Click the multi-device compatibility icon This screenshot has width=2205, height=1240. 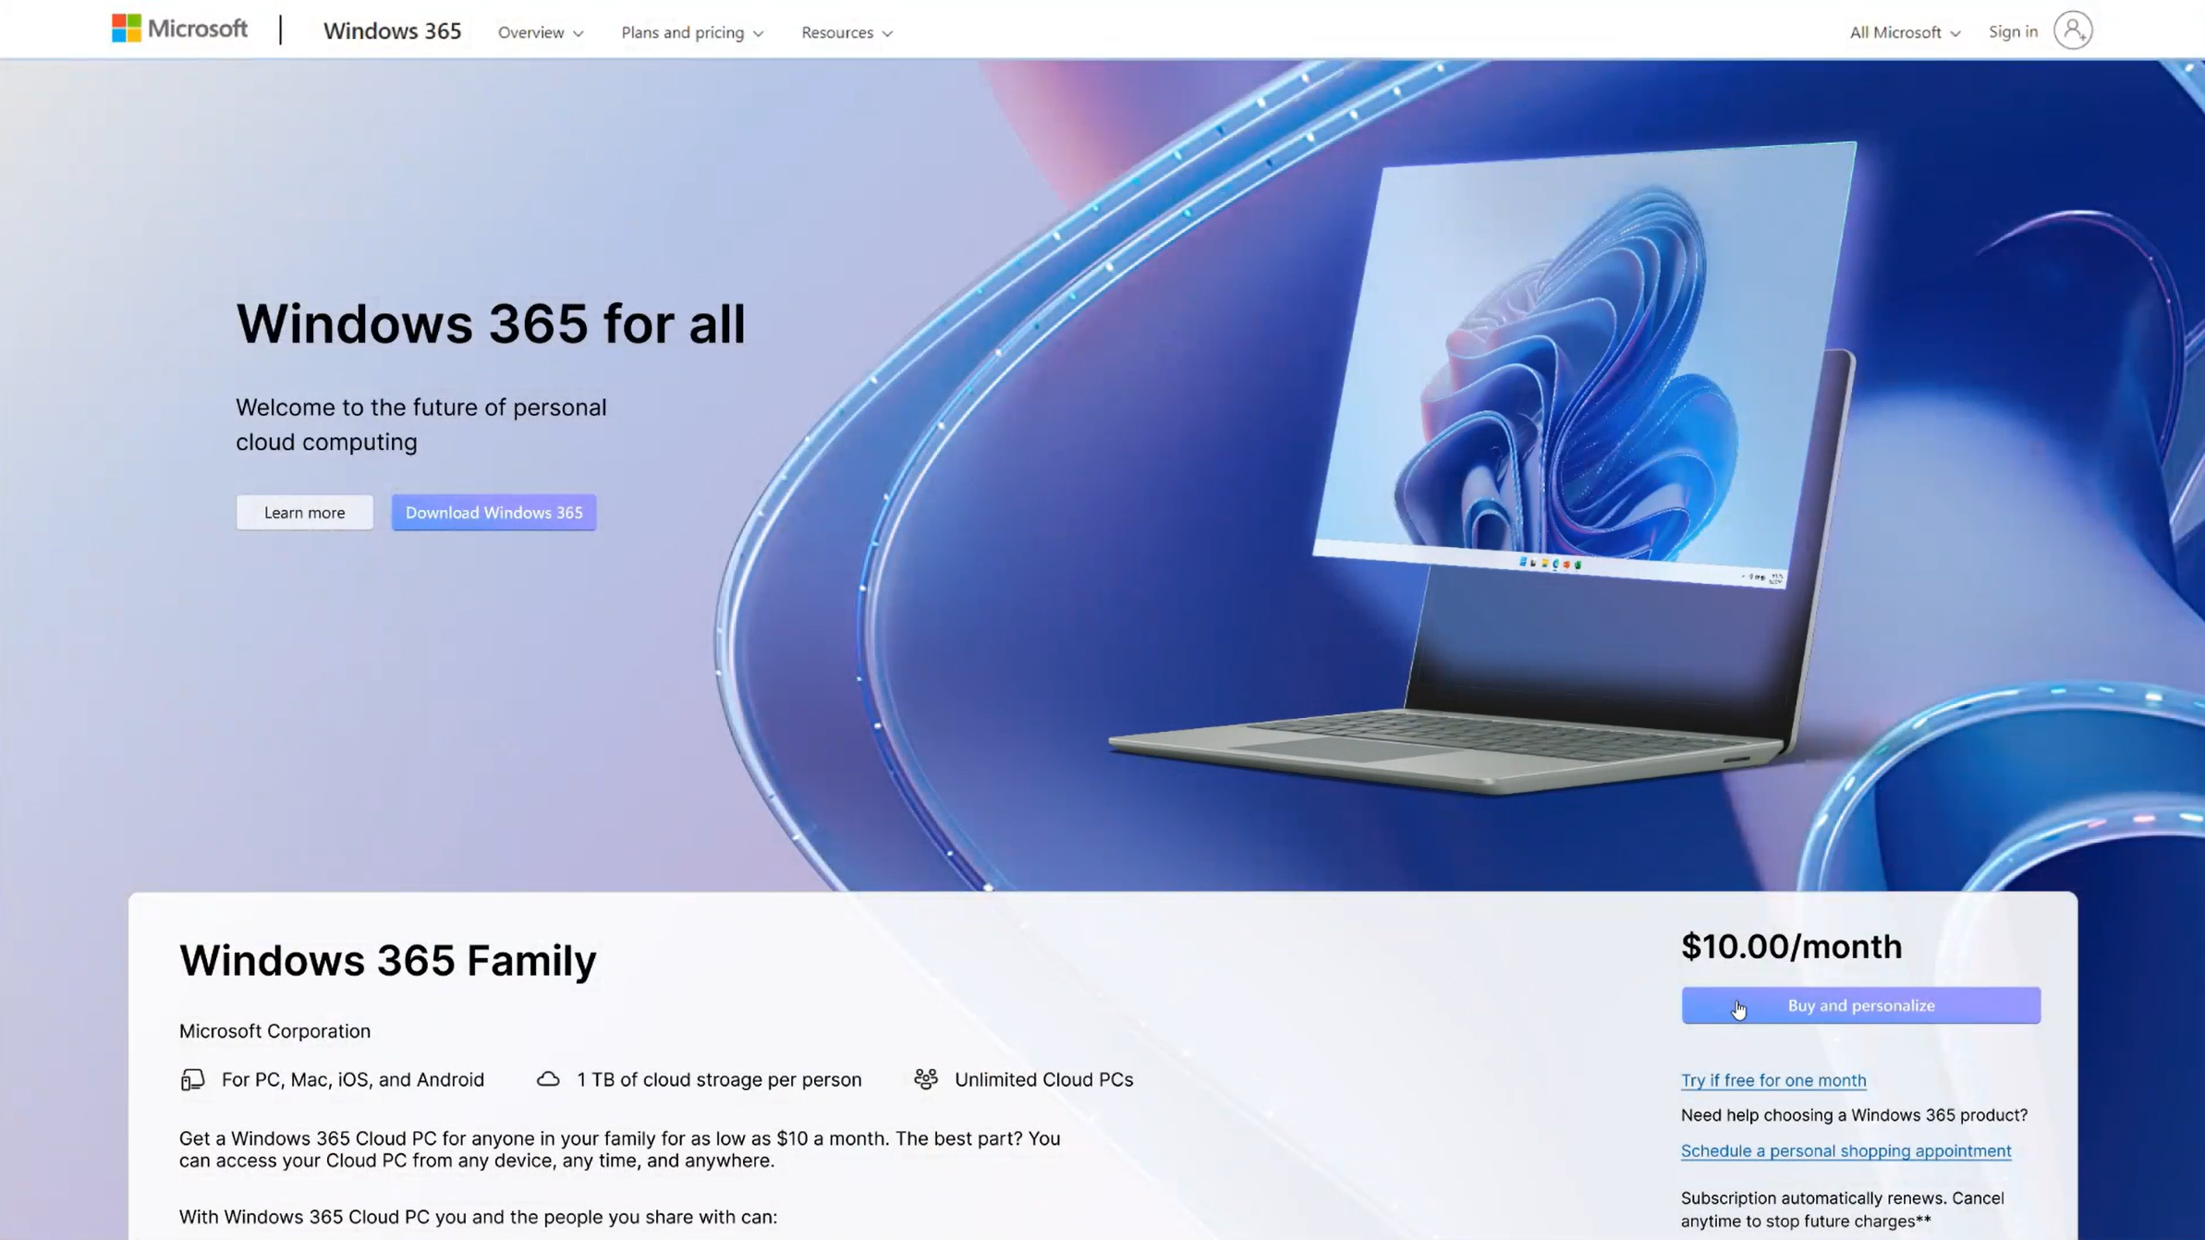pos(192,1079)
